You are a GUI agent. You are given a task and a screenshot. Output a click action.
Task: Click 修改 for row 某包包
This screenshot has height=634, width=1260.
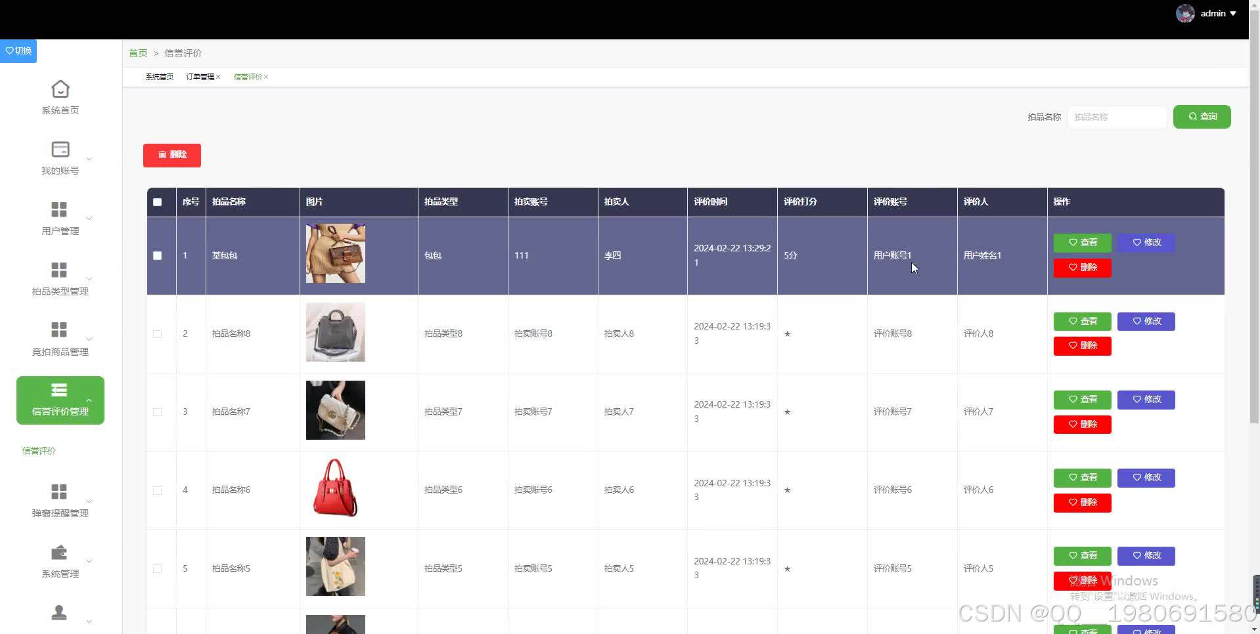tap(1146, 243)
